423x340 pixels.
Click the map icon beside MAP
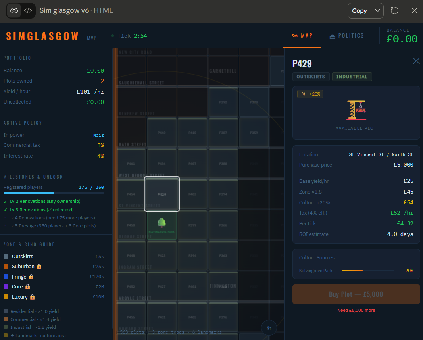(x=294, y=36)
